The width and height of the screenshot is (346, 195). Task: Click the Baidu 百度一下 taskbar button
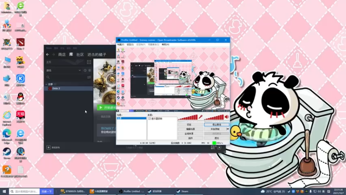(47, 192)
